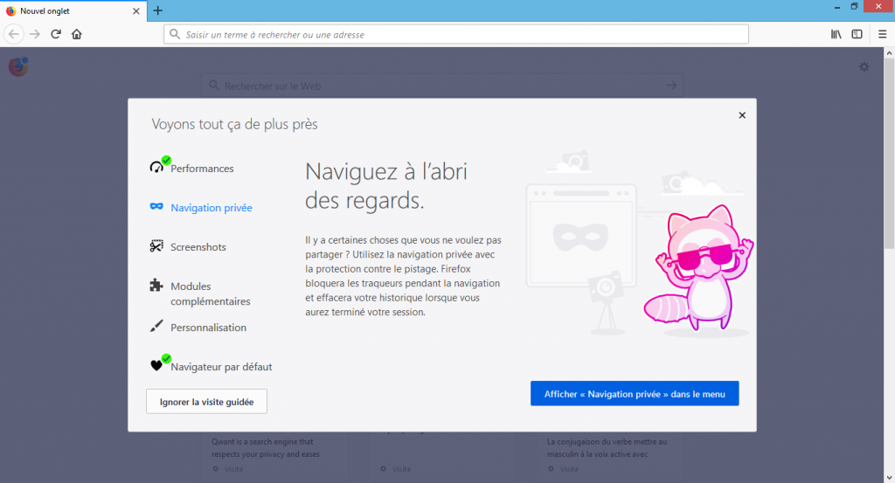Viewport: 895px width, 483px height.
Task: Reload the current page
Action: pos(56,34)
